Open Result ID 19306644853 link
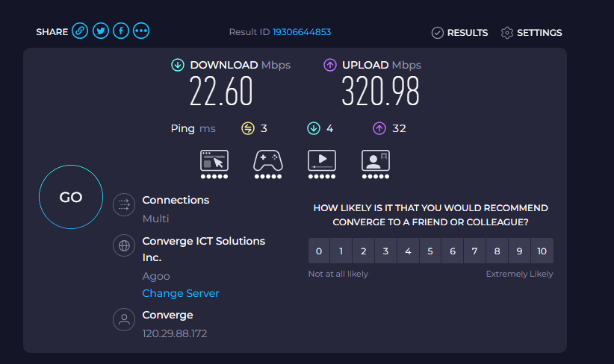Image resolution: width=614 pixels, height=364 pixels. [302, 32]
